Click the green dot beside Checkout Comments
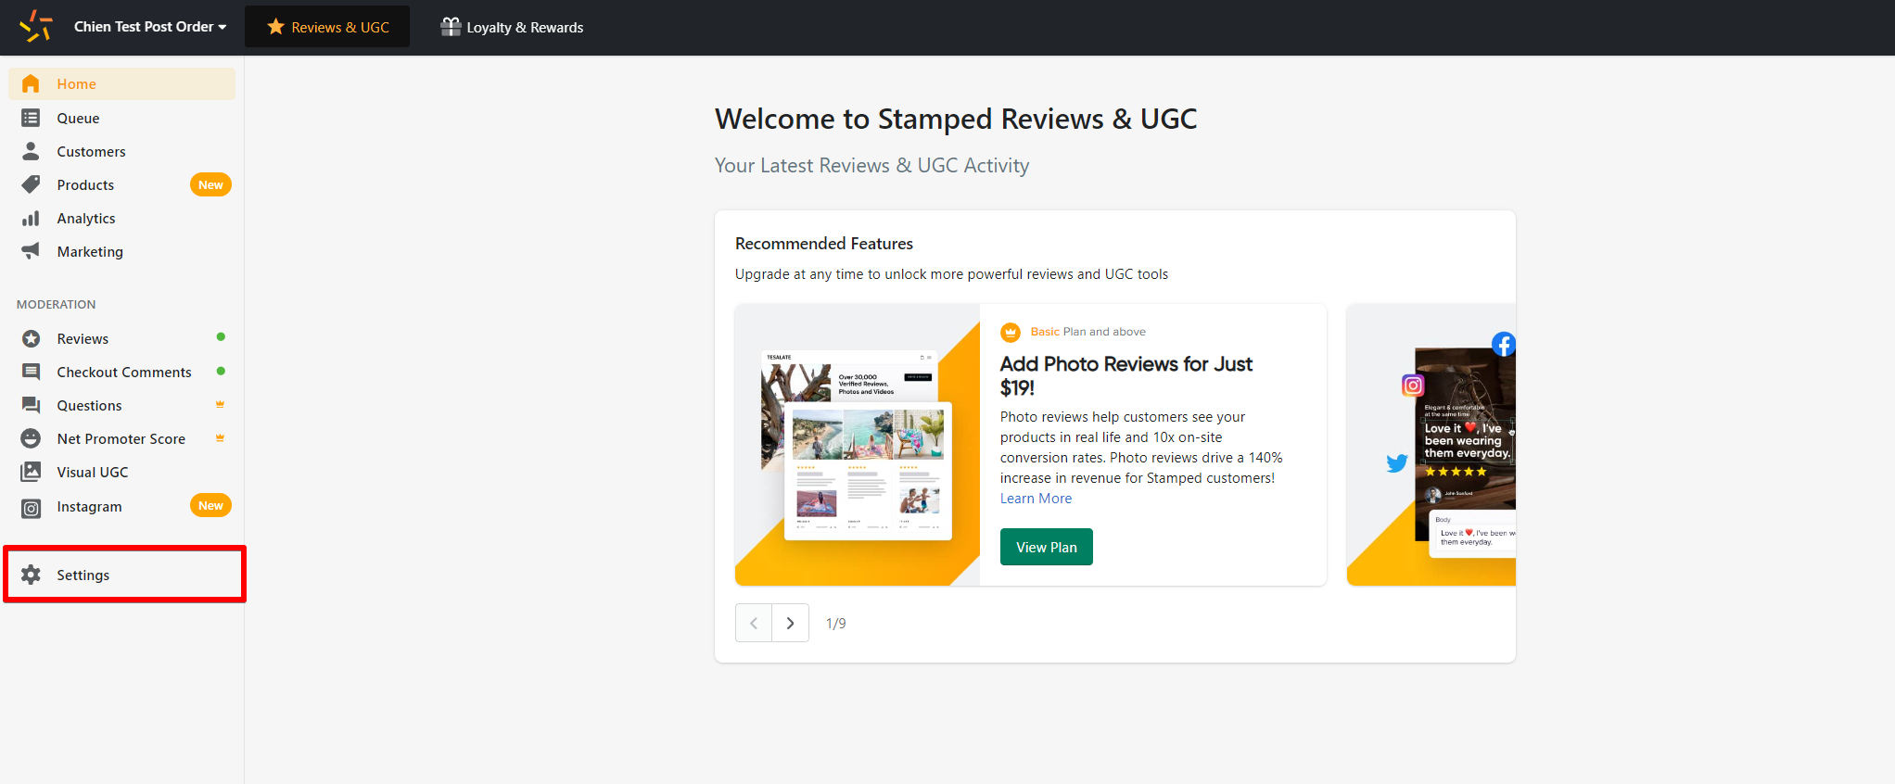This screenshot has height=784, width=1895. 221,371
